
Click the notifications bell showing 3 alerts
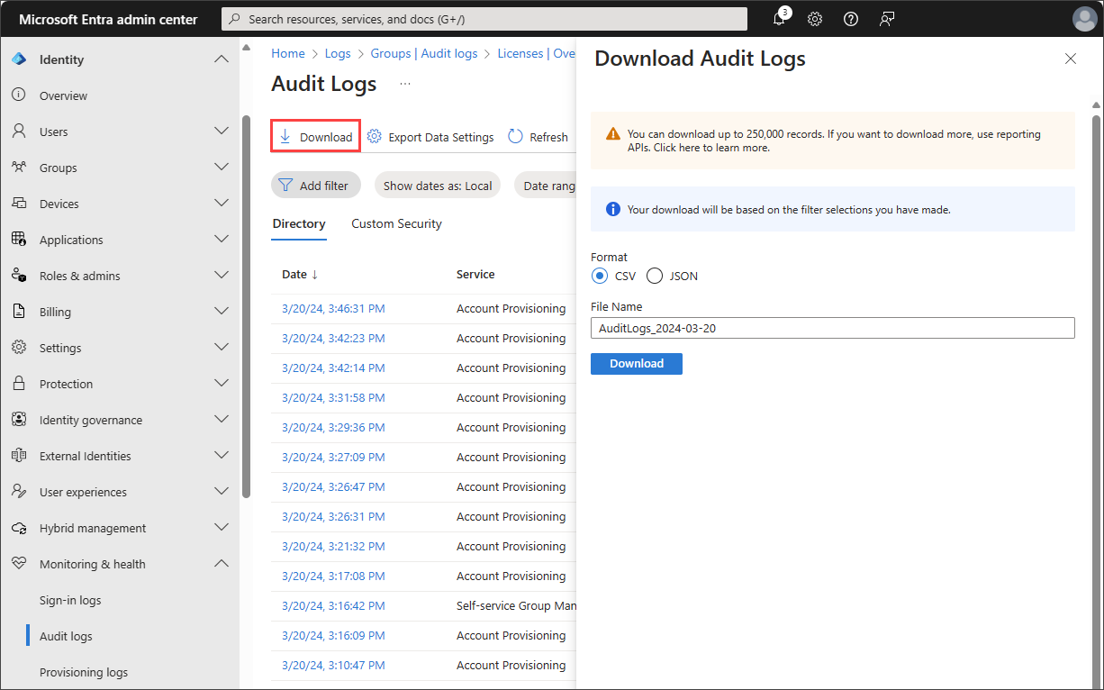click(779, 18)
